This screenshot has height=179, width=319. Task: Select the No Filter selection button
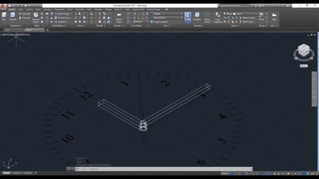pos(197,17)
